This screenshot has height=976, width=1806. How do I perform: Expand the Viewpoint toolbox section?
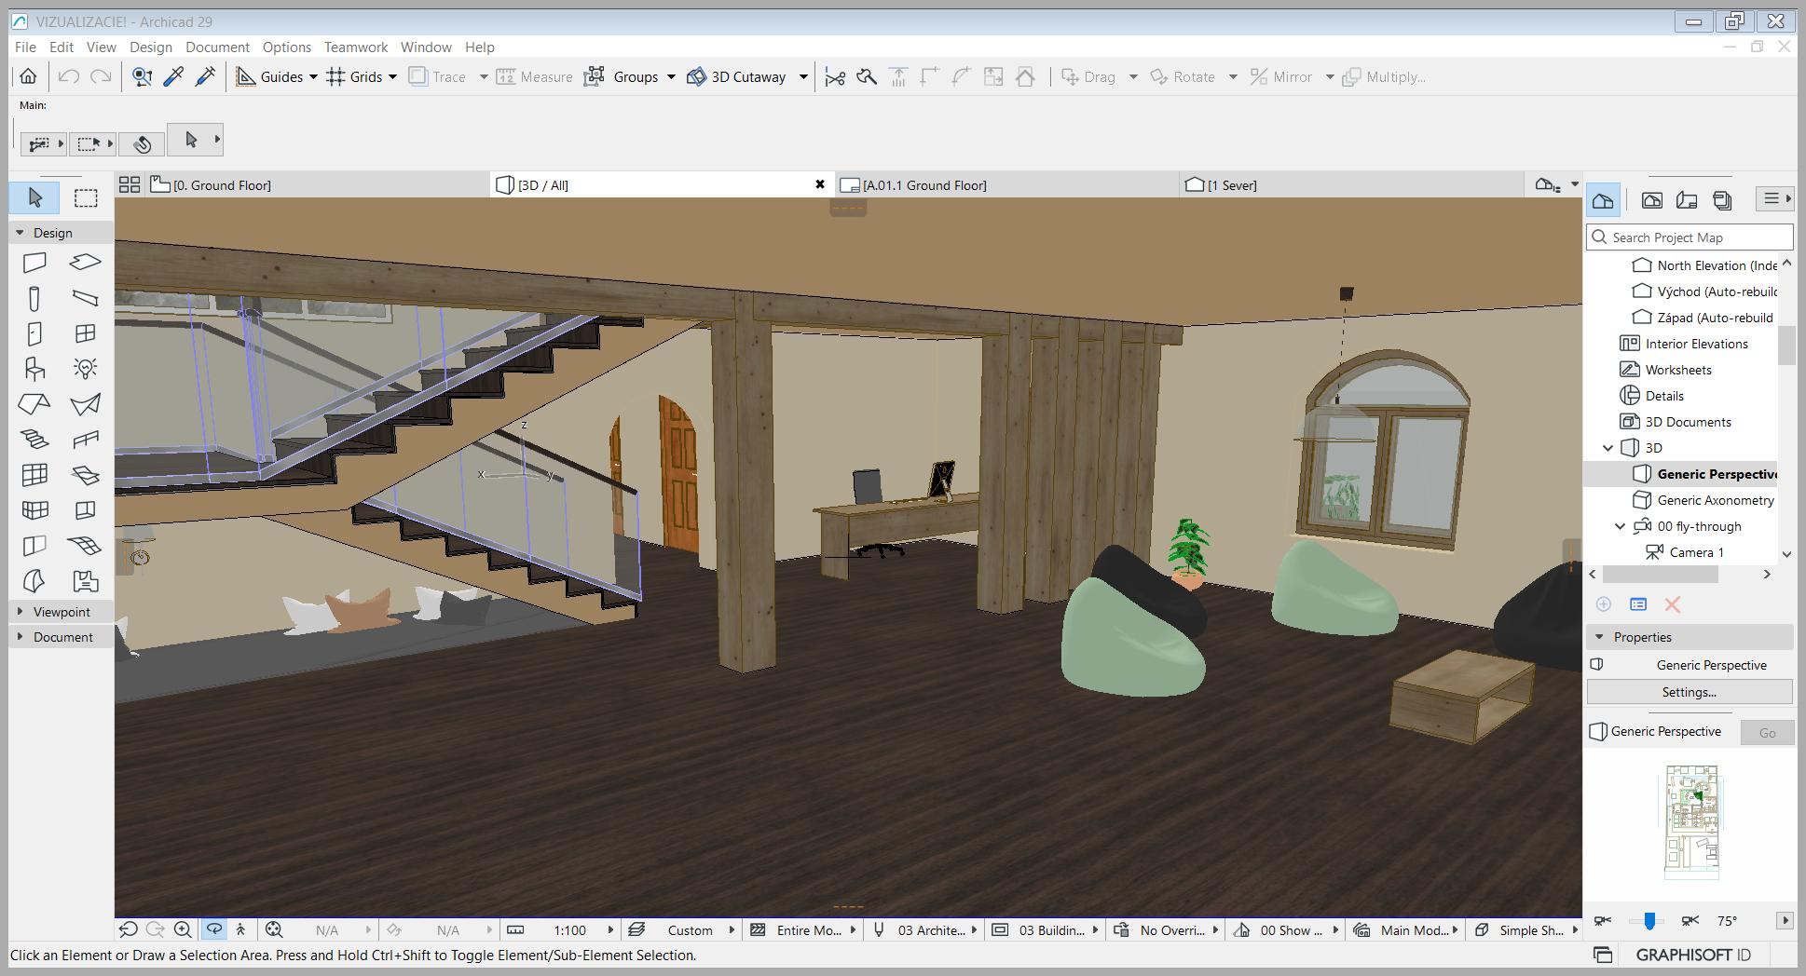point(62,612)
